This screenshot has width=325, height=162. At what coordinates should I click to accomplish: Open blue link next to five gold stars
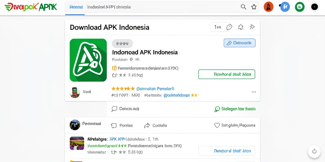point(155,89)
